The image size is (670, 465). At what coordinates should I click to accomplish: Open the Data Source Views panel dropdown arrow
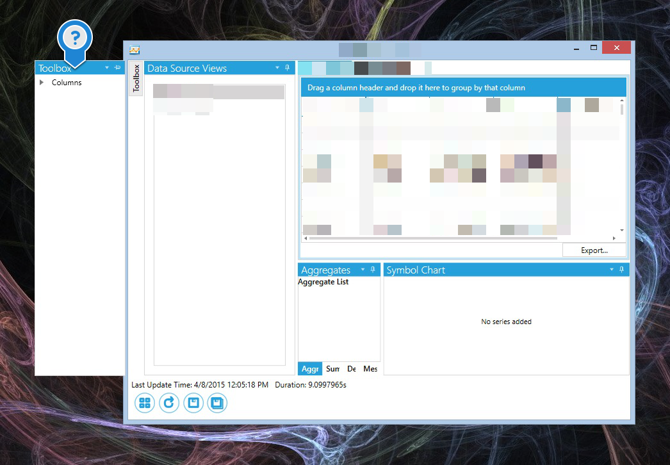pyautogui.click(x=277, y=67)
